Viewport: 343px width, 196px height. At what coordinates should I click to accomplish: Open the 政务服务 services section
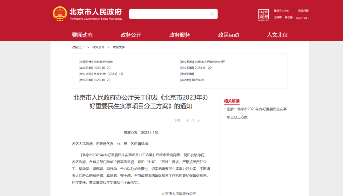click(x=180, y=35)
